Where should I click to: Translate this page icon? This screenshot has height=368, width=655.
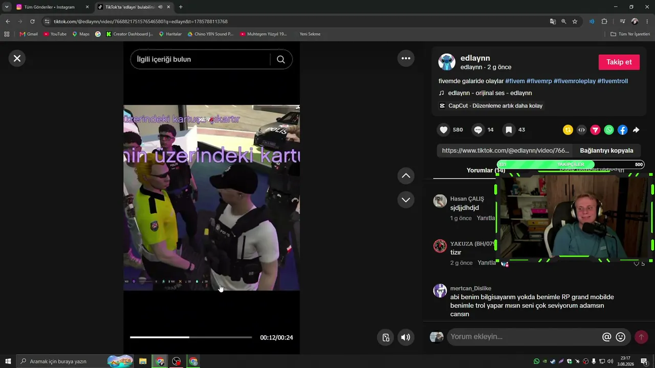[x=553, y=21]
